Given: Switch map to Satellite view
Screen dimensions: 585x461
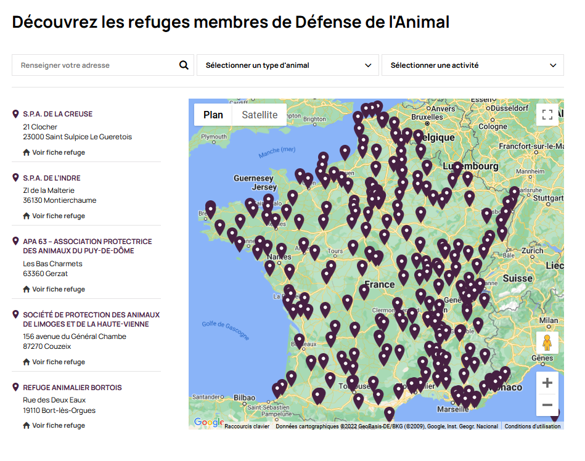Looking at the screenshot, I should (260, 115).
